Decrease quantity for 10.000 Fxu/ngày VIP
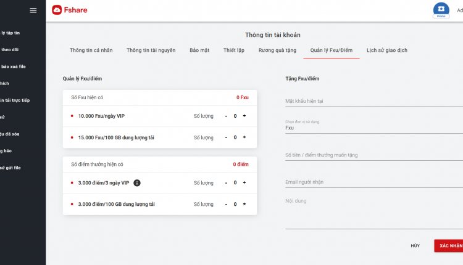The image size is (463, 265). (x=226, y=116)
